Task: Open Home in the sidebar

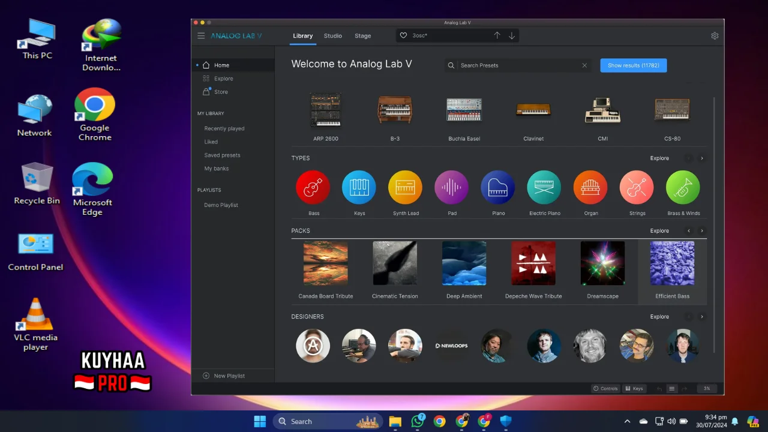Action: point(233,65)
